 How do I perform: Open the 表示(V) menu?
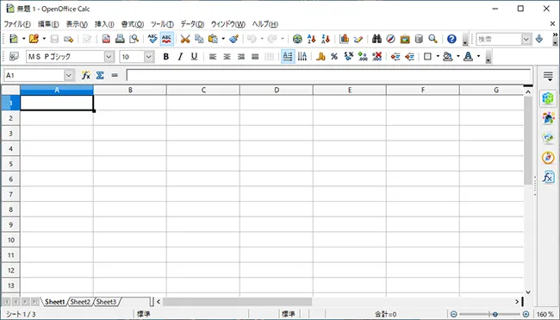77,24
